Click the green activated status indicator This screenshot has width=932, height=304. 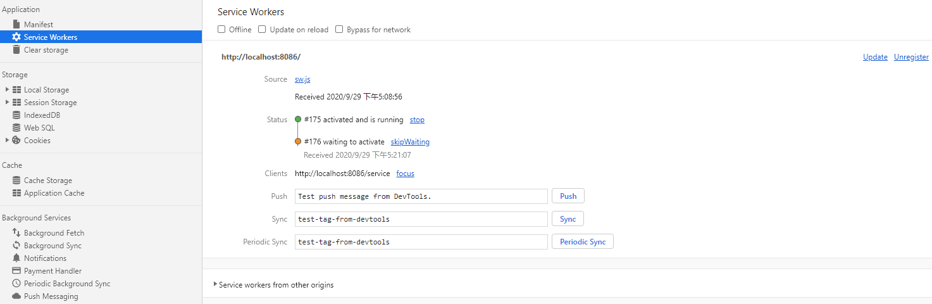click(298, 119)
